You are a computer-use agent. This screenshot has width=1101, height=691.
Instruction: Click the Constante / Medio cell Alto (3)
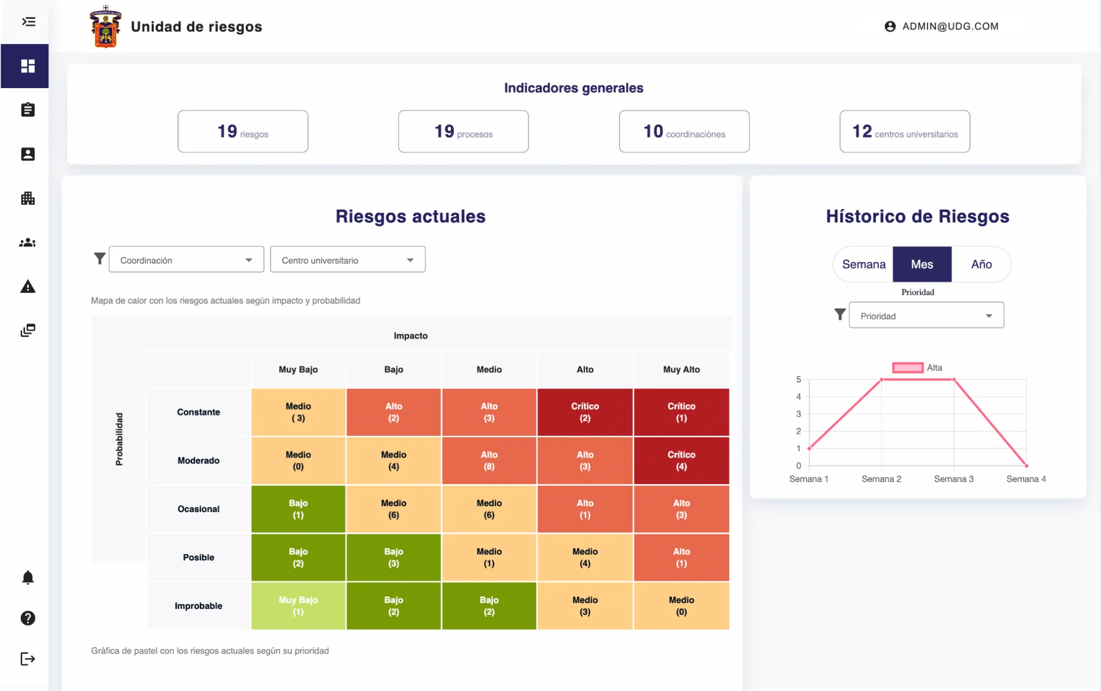[489, 412]
